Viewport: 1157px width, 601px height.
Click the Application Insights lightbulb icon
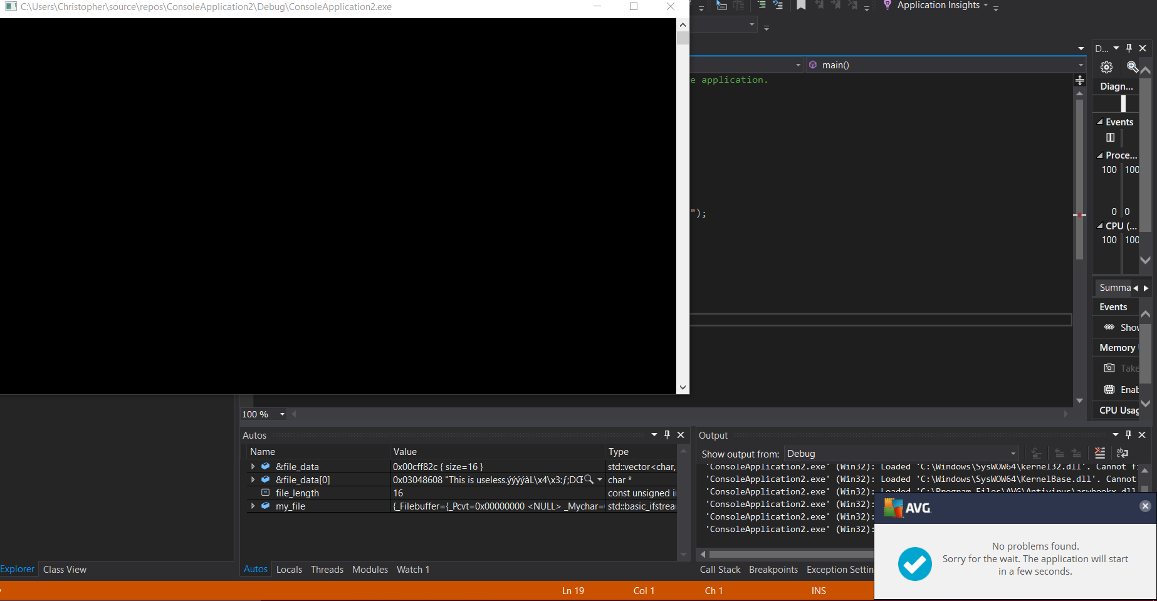887,5
